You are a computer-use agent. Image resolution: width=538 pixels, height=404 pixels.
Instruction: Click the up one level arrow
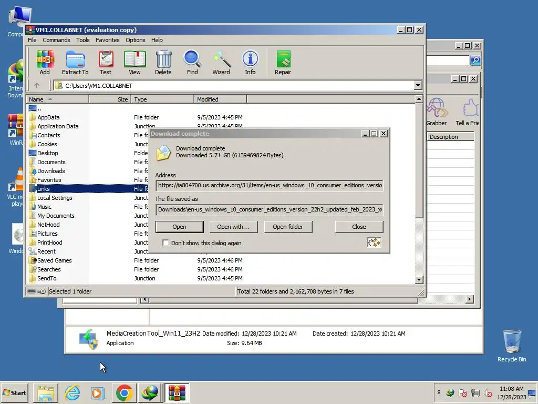[x=37, y=85]
